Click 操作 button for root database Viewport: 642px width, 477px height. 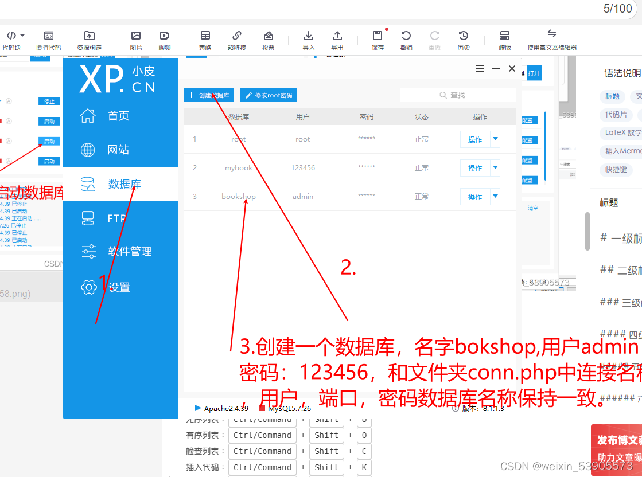click(475, 139)
